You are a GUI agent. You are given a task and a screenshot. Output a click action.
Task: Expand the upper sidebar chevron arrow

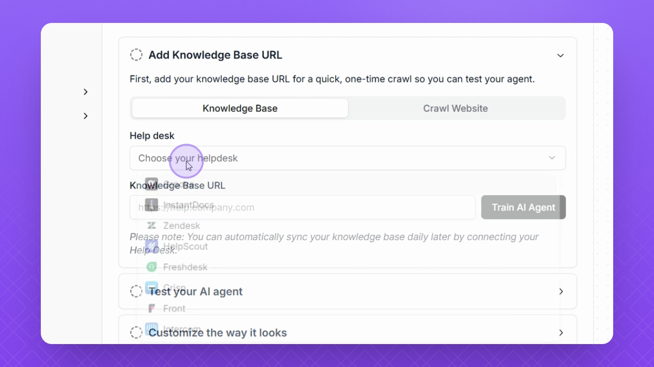coord(86,92)
